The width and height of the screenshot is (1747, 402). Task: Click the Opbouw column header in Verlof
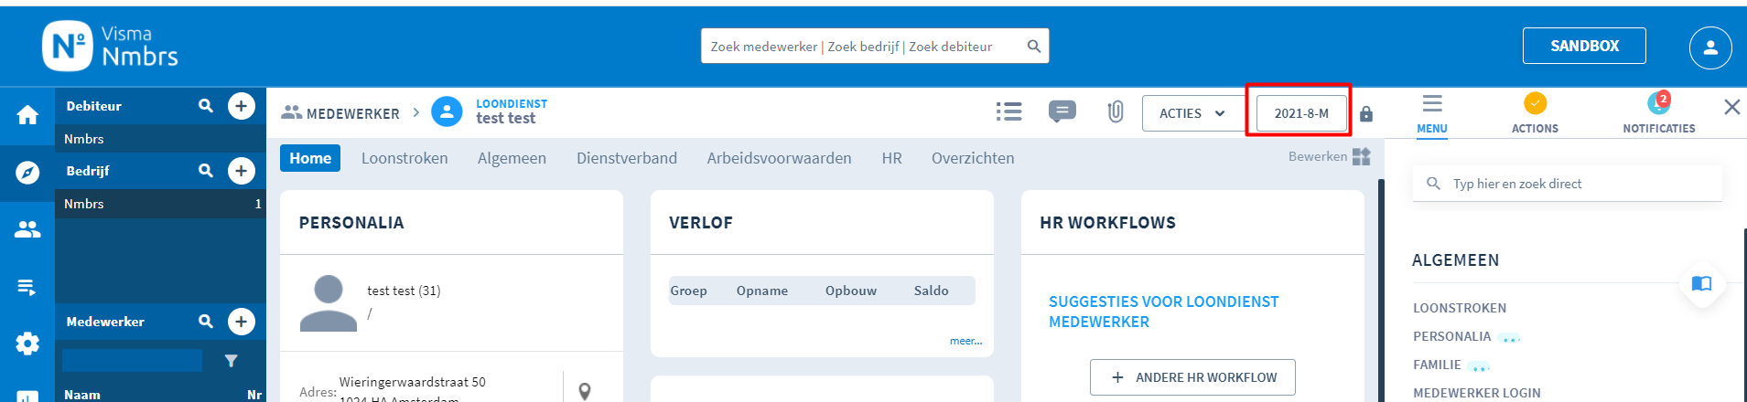[851, 291]
